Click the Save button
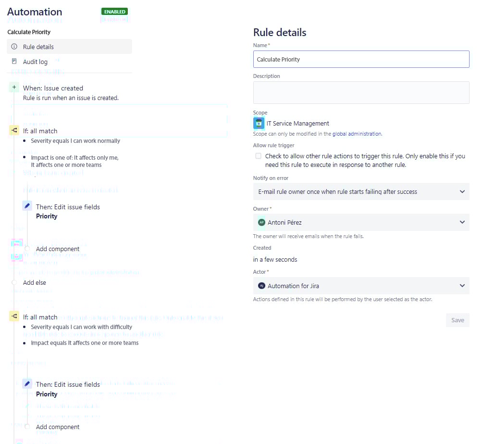Viewport: 483px width, 444px height. [x=458, y=320]
